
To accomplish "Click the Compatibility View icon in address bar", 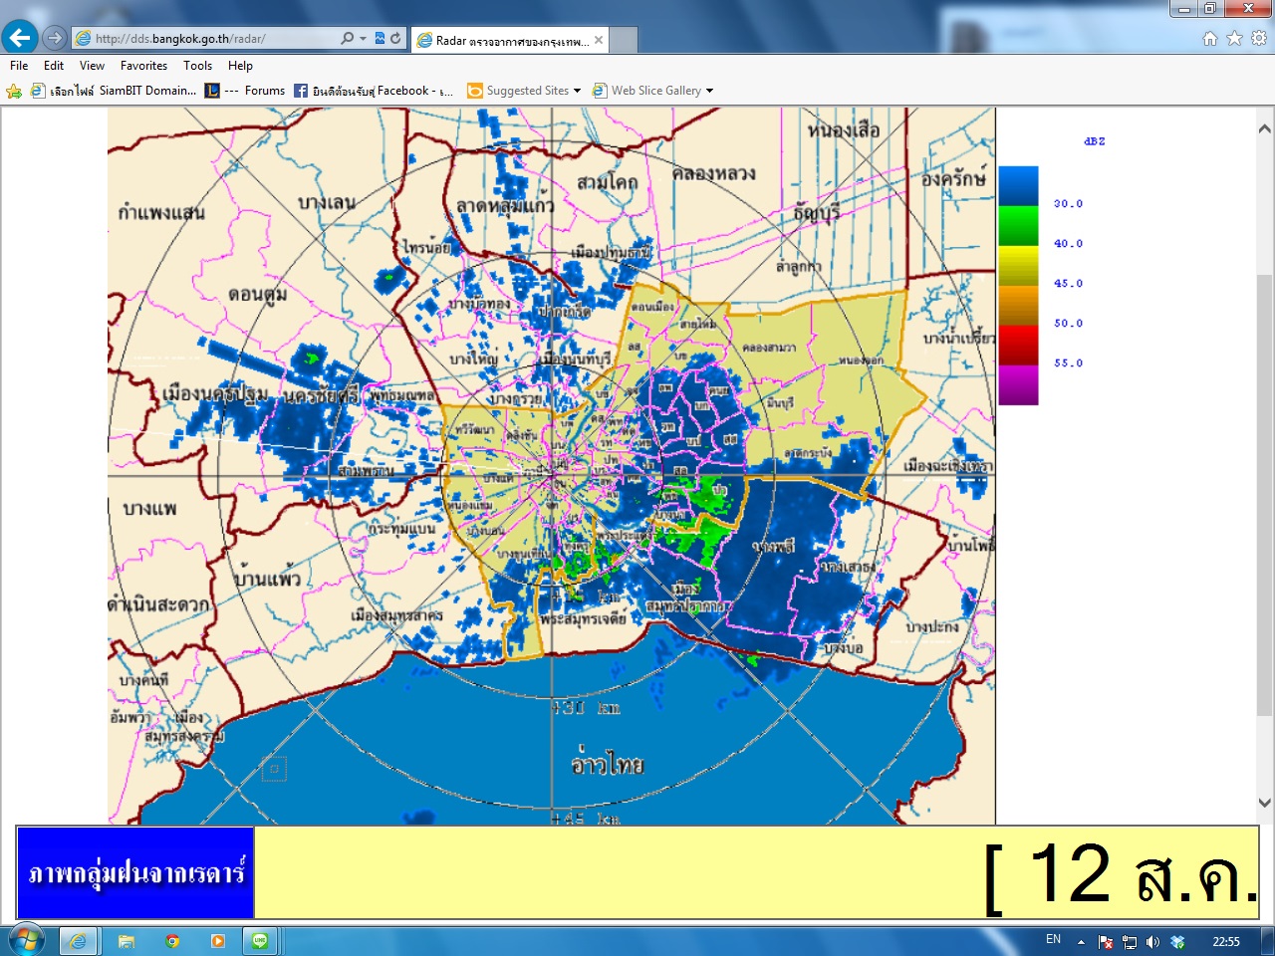I will pyautogui.click(x=380, y=39).
